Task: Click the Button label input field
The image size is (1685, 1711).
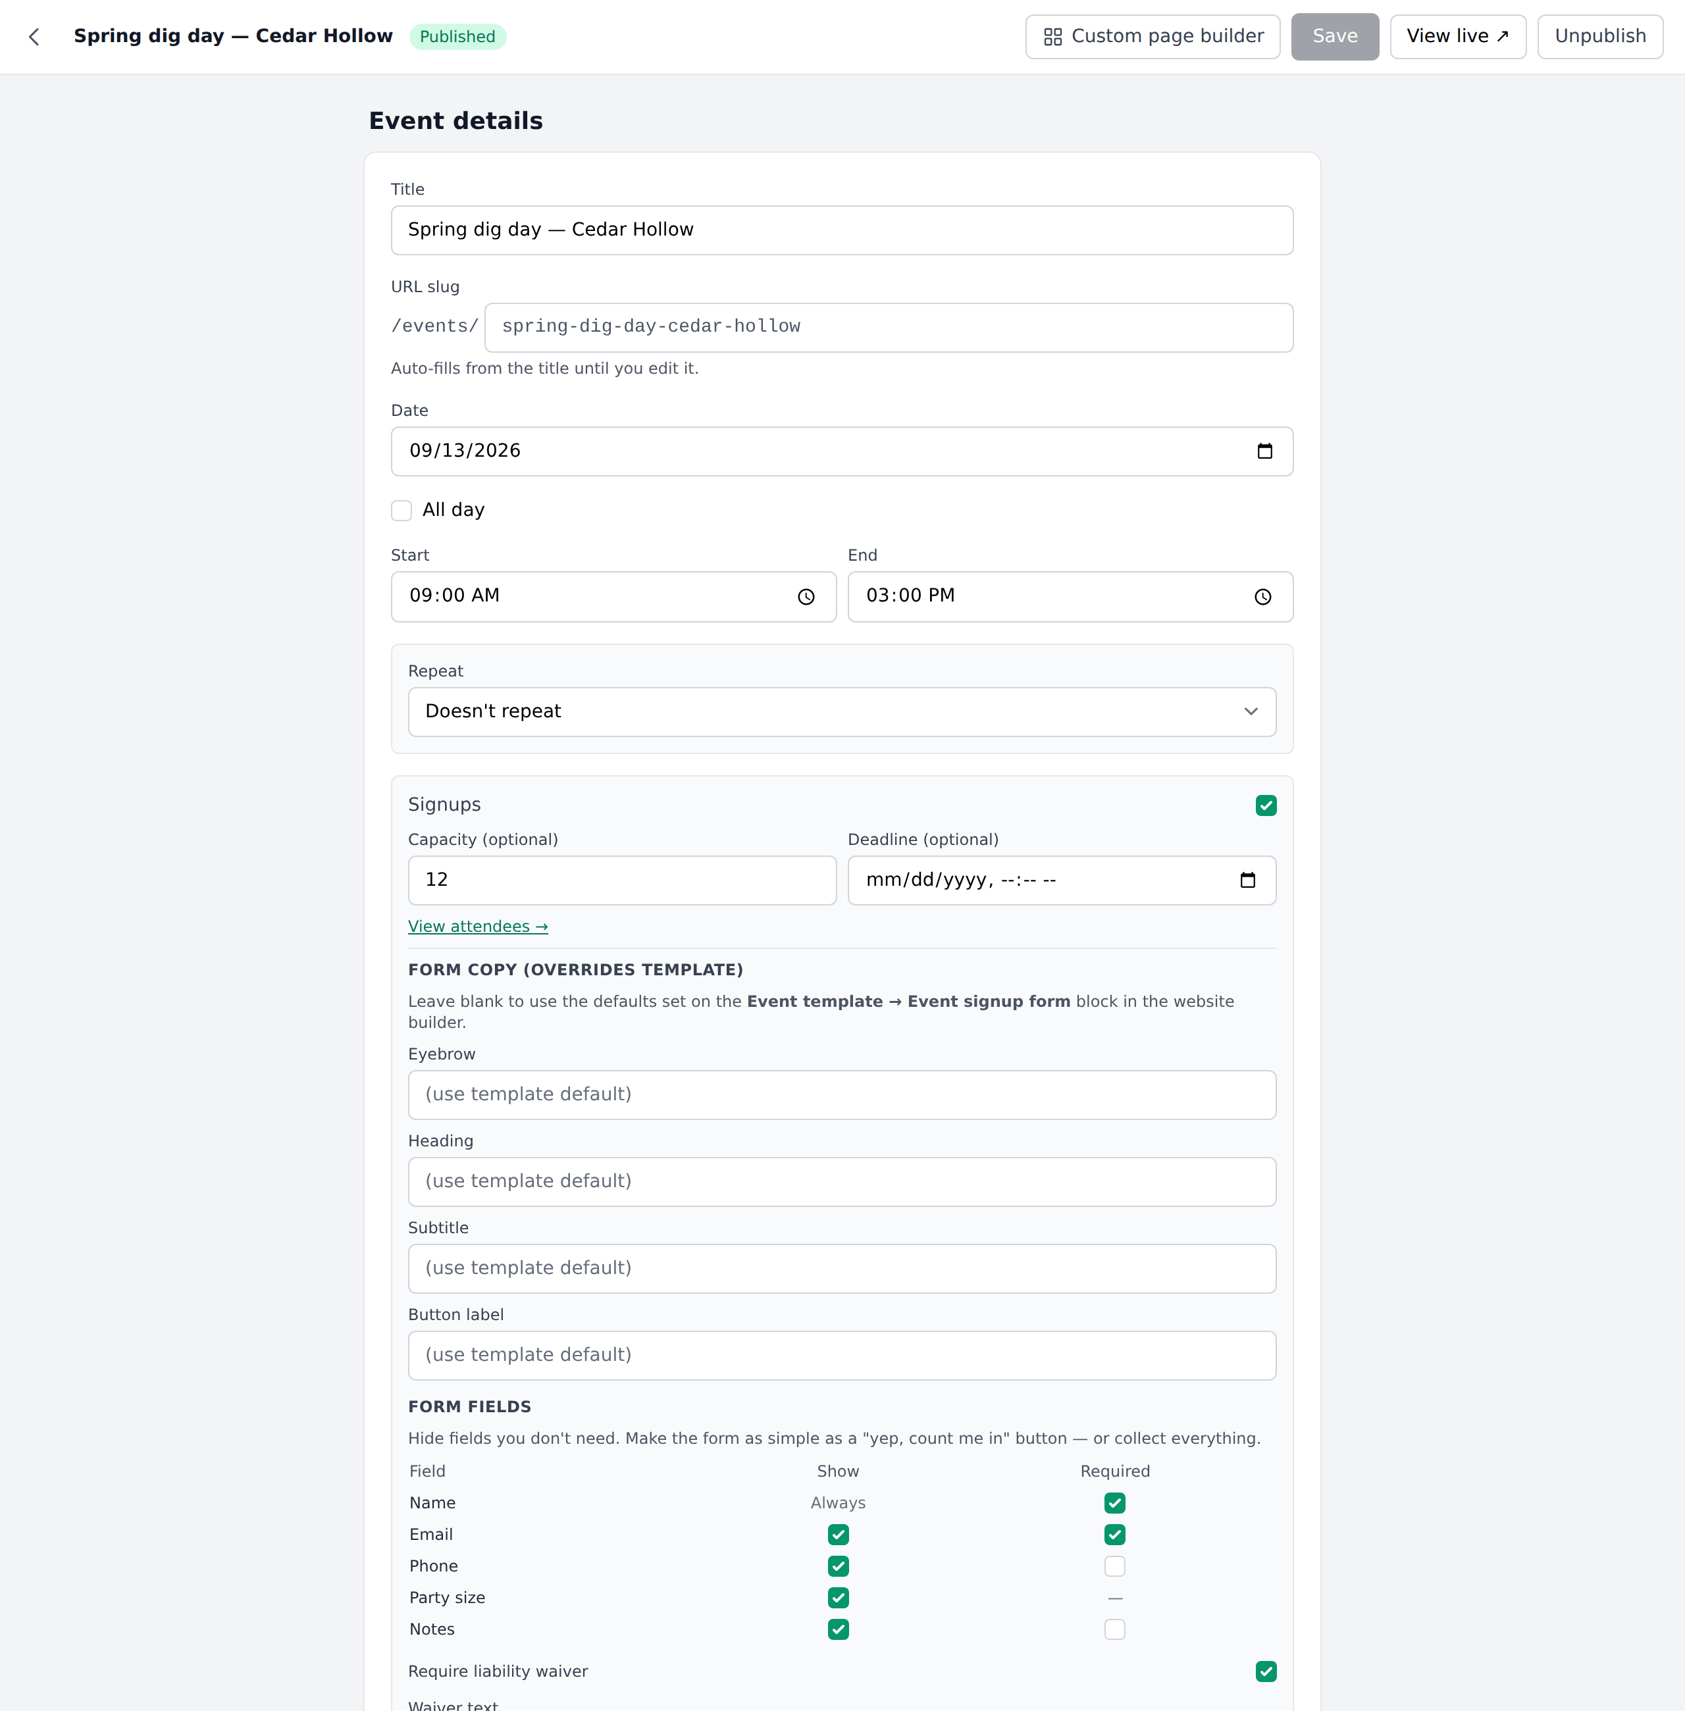Action: (x=842, y=1356)
